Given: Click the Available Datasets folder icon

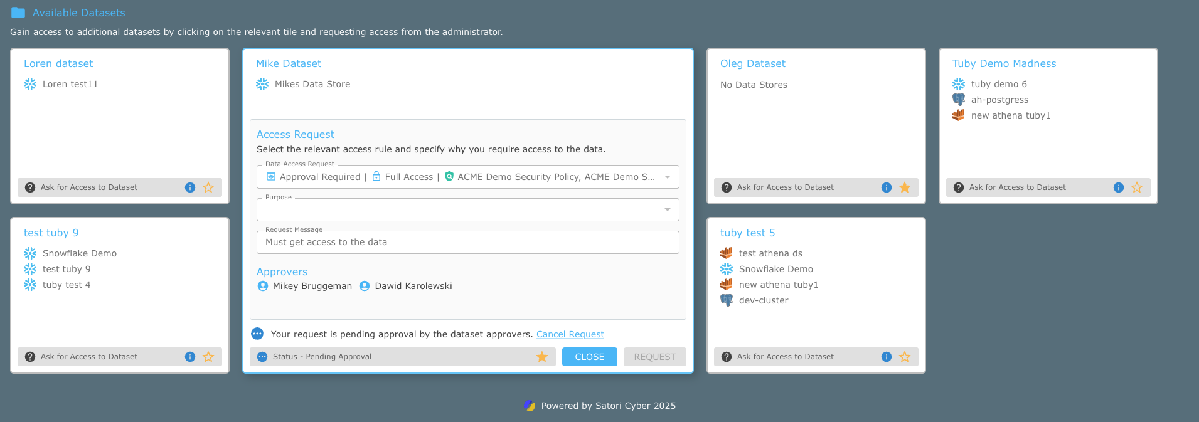Looking at the screenshot, I should tap(18, 13).
